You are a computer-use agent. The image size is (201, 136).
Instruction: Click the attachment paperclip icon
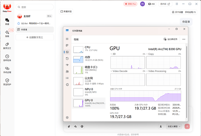[69, 126]
